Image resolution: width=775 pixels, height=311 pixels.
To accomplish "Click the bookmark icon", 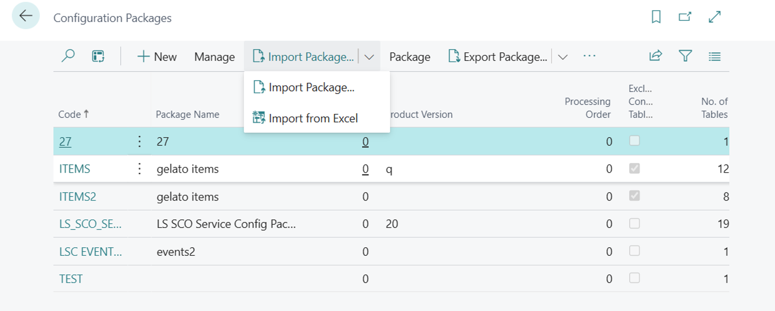I will [656, 17].
